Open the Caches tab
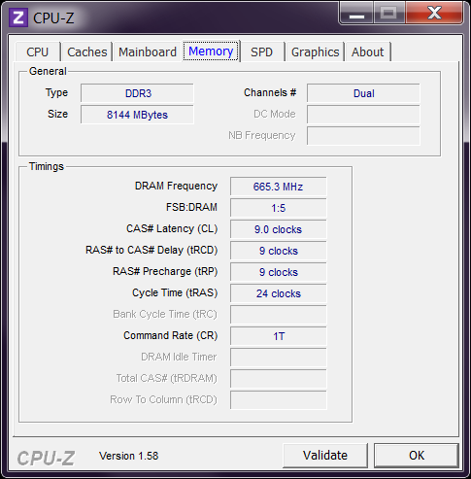471x479 pixels. (x=87, y=52)
